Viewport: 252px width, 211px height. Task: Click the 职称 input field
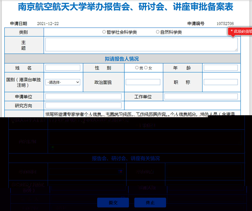coord(221,82)
